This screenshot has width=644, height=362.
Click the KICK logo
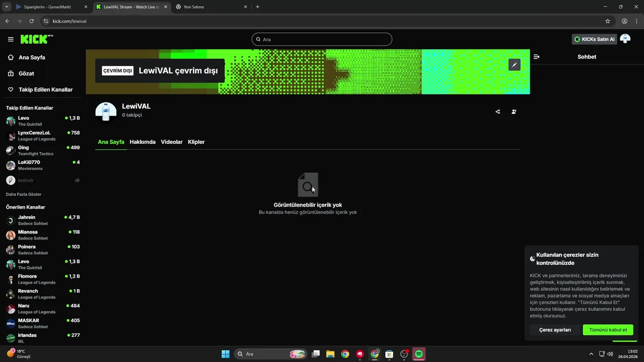tap(37, 39)
